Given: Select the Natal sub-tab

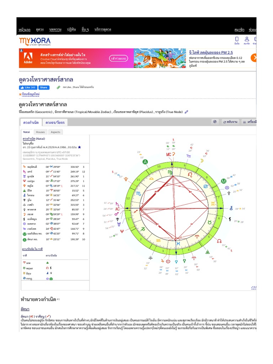Looking at the screenshot, I should [x=26, y=132].
